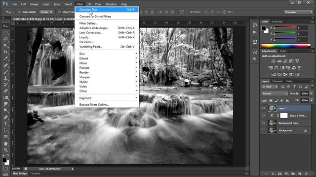The width and height of the screenshot is (316, 177).
Task: Open the Kind layer filter dropdown
Action: [270, 87]
